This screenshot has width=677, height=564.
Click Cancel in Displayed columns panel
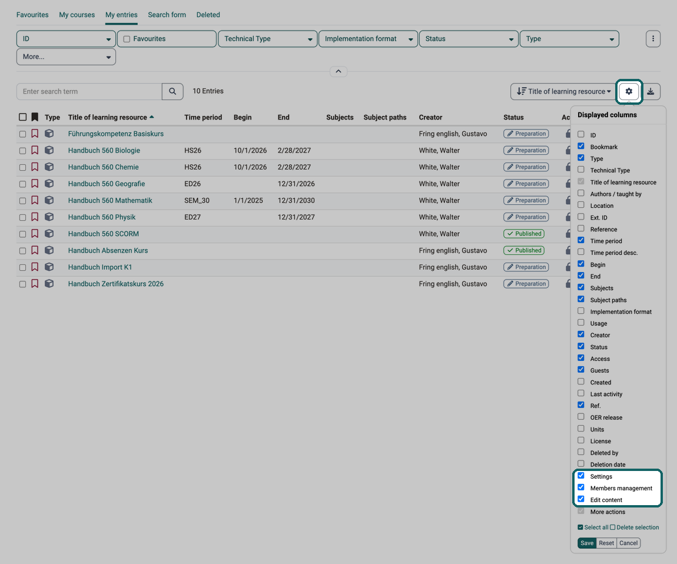tap(628, 543)
